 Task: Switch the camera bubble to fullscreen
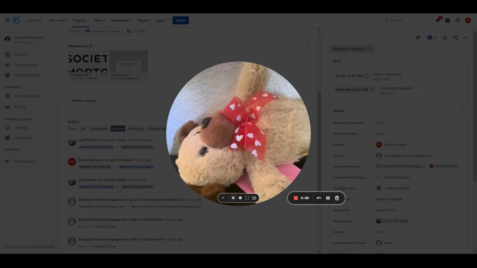[247, 198]
